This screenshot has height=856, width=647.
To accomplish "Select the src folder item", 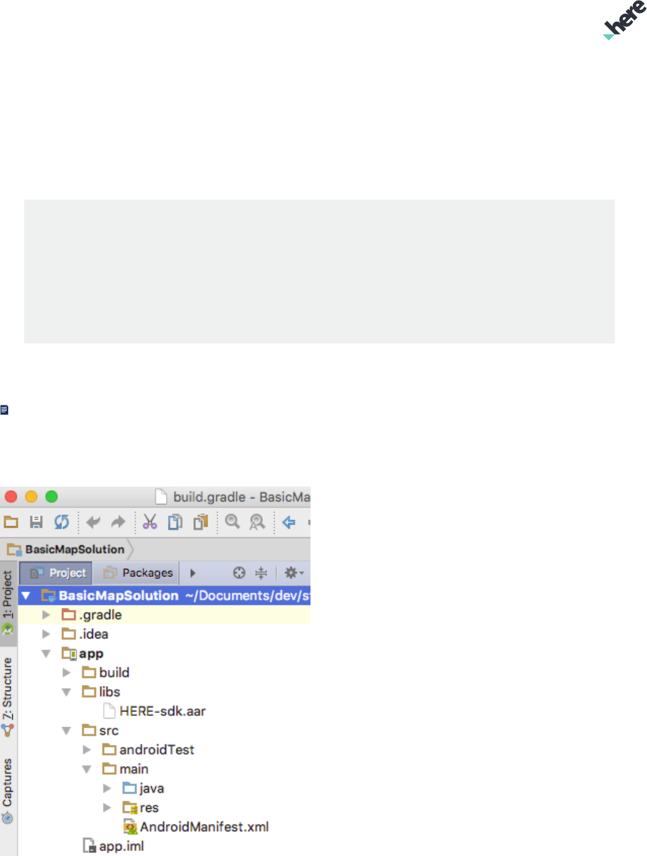I will click(100, 730).
